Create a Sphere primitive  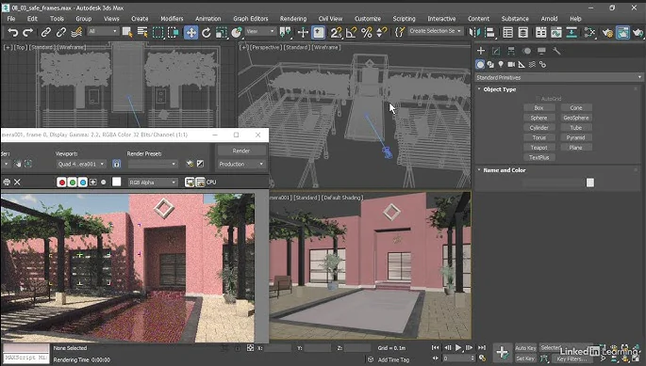coord(538,118)
